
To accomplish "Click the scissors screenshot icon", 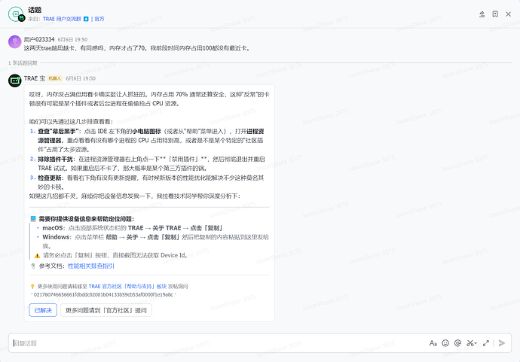I will (470, 343).
